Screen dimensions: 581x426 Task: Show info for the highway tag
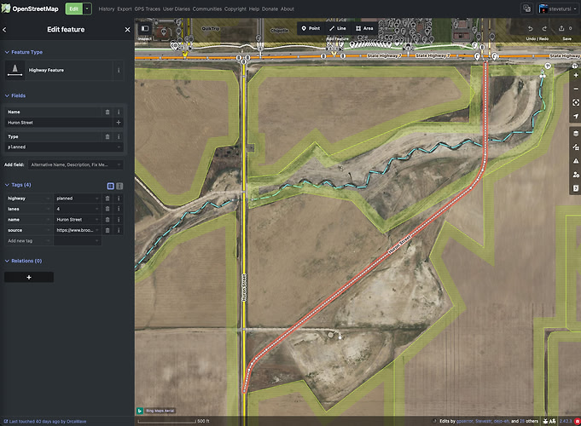pyautogui.click(x=119, y=199)
